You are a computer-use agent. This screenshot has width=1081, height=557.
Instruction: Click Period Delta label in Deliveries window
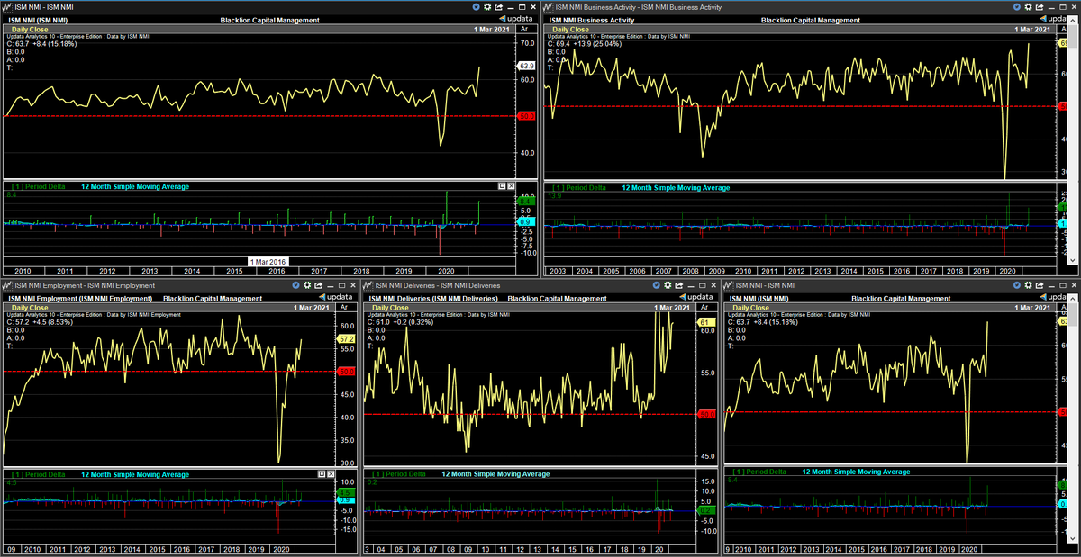click(x=401, y=473)
